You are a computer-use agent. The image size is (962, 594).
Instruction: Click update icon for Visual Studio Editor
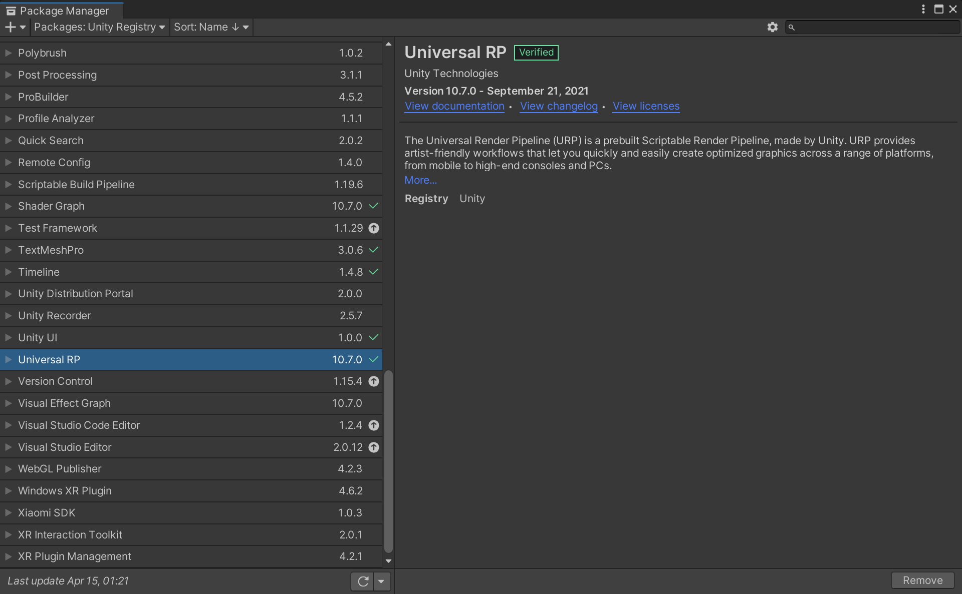pyautogui.click(x=374, y=447)
